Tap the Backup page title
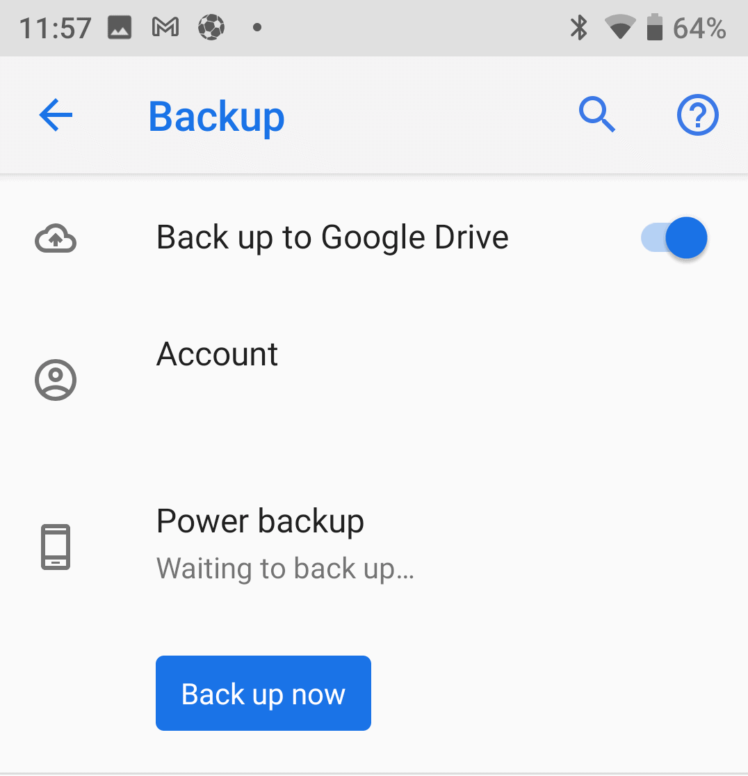Viewport: 748px width, 776px height. point(216,118)
